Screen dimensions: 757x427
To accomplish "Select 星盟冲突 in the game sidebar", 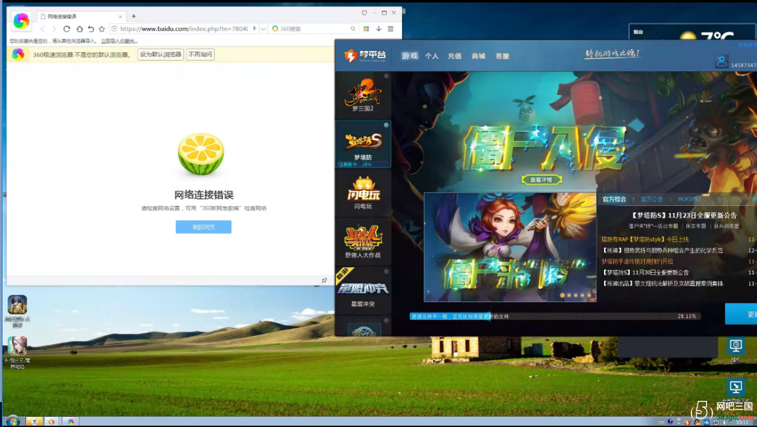I will tap(363, 291).
